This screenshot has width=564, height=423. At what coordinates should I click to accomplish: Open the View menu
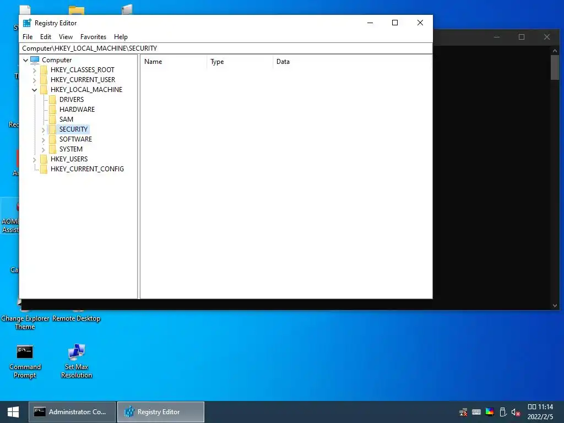(x=66, y=37)
